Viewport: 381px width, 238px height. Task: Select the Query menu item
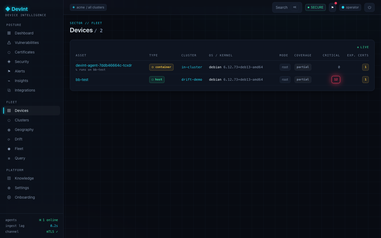click(32, 158)
